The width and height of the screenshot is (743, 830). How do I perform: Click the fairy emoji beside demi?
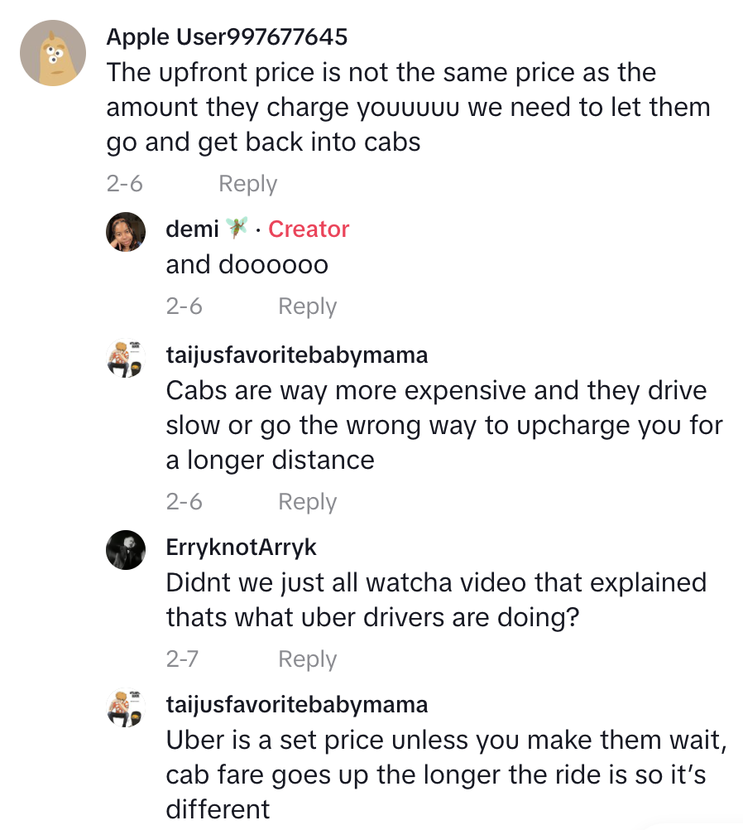pyautogui.click(x=237, y=229)
